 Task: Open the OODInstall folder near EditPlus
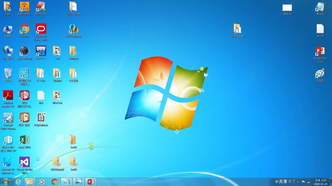click(74, 8)
